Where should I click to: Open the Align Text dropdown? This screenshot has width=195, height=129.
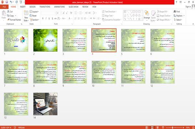(x=108, y=16)
